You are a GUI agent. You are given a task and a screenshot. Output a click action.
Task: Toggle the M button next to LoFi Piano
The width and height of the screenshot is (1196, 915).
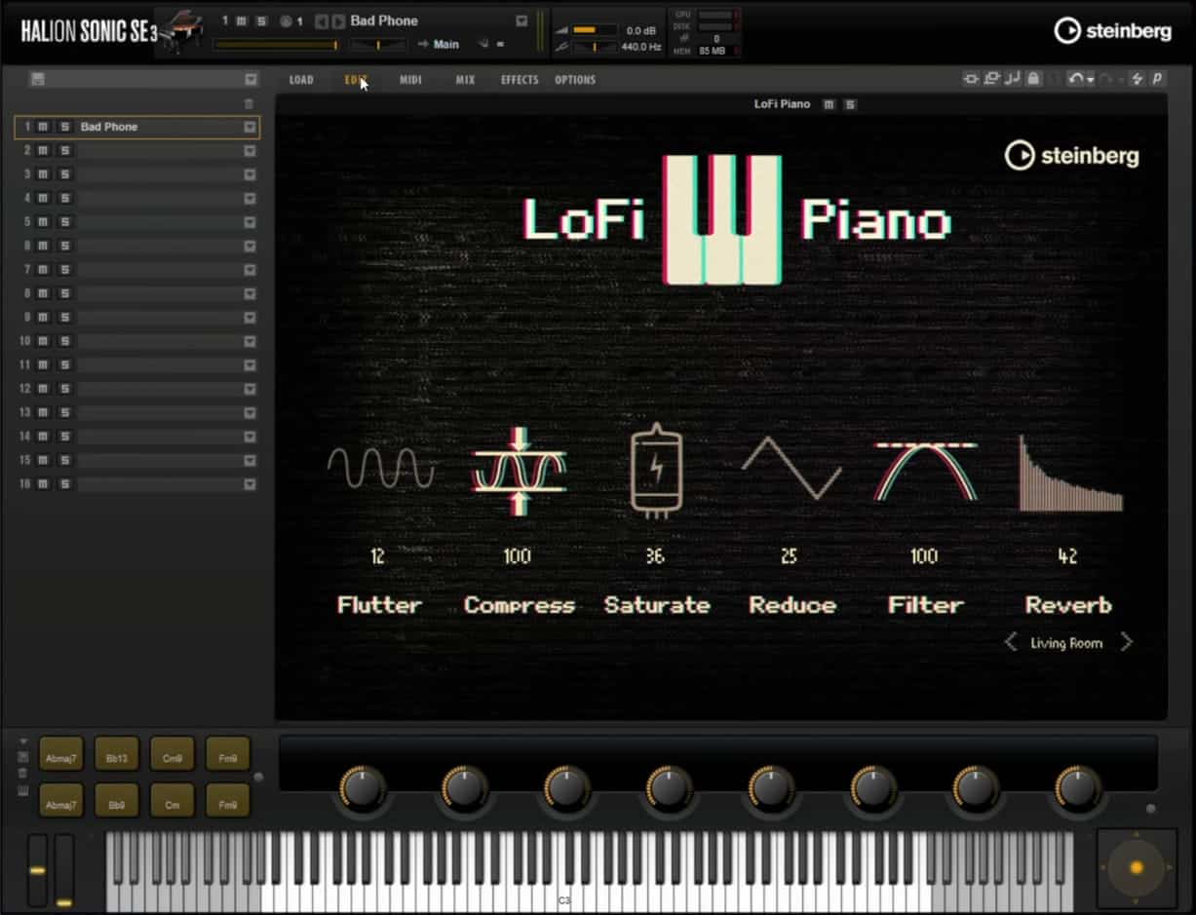click(x=829, y=104)
